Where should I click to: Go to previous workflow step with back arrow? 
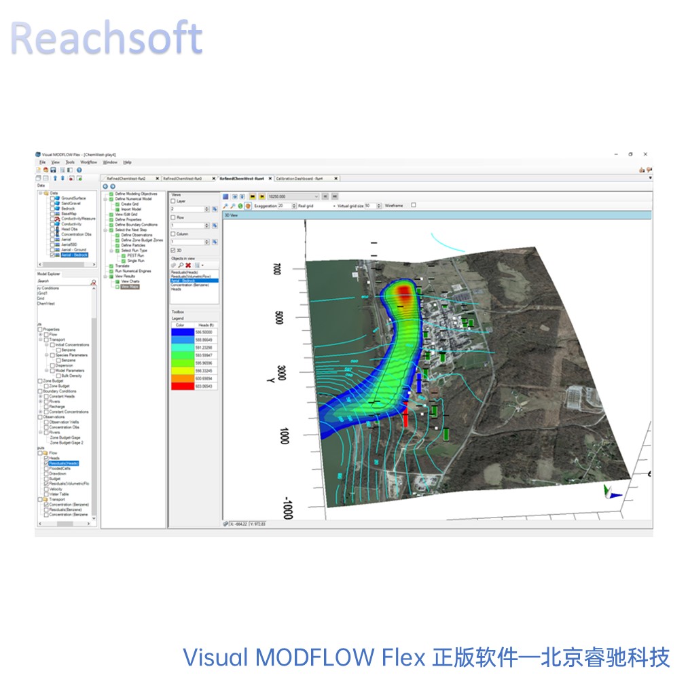click(x=105, y=187)
